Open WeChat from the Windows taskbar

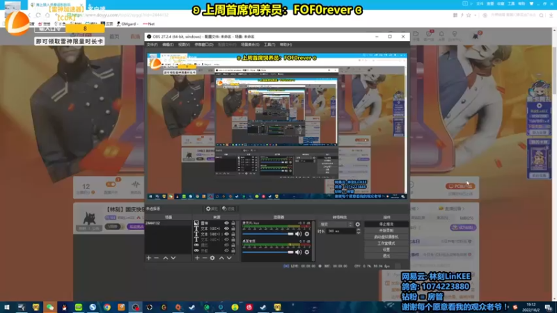tap(50, 307)
